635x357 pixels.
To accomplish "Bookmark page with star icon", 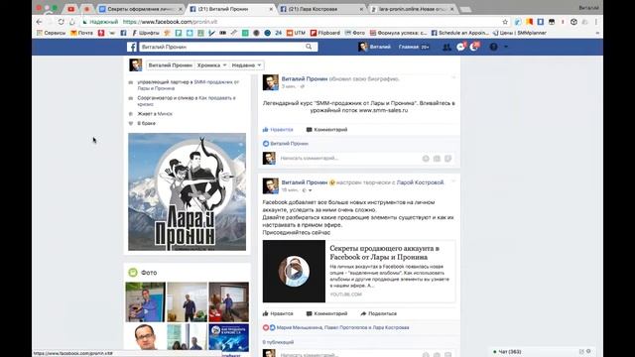I will [x=505, y=22].
